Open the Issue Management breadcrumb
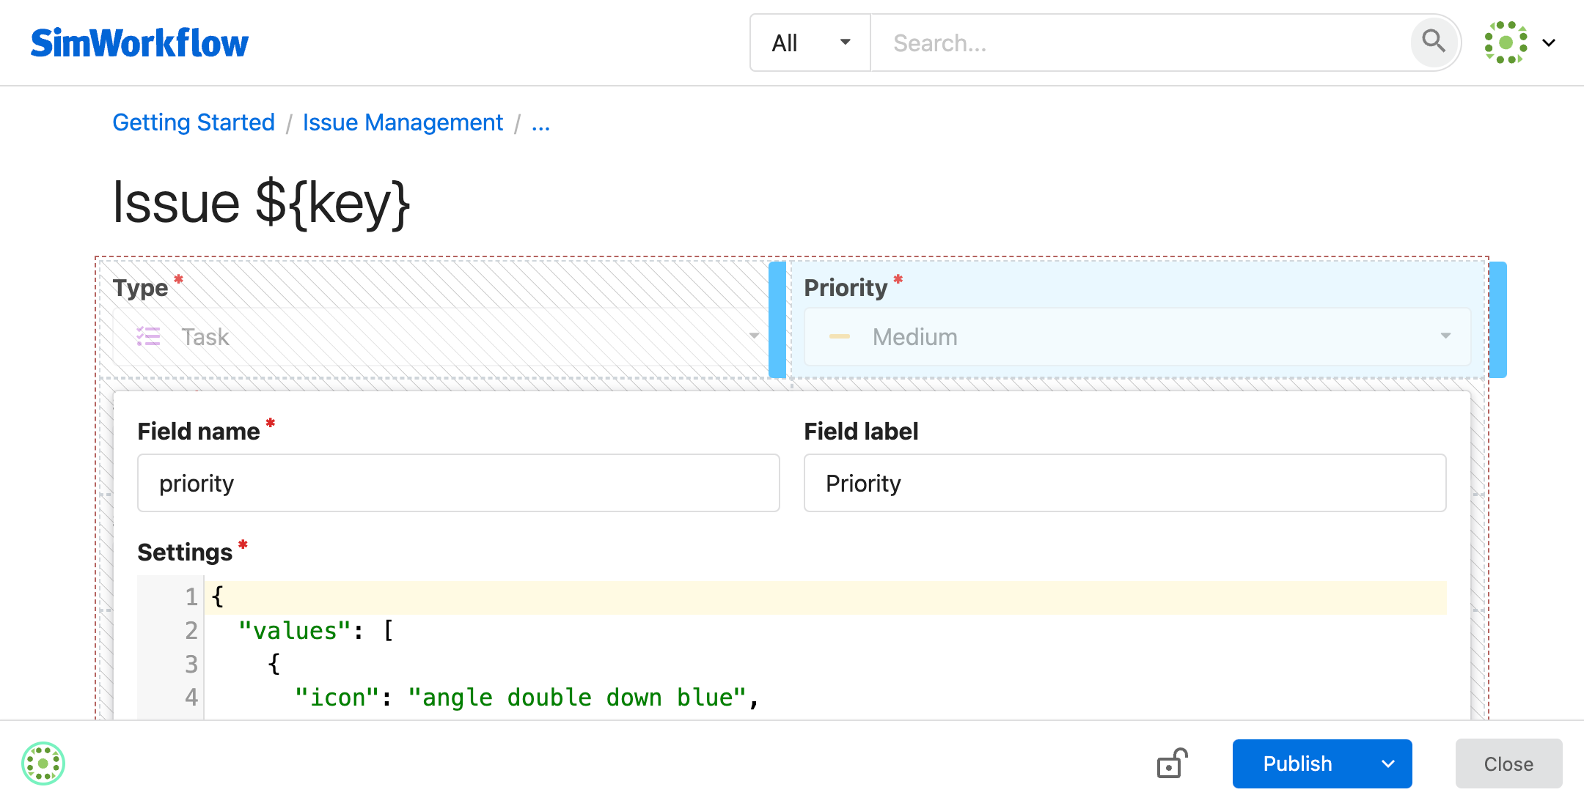 (x=403, y=122)
